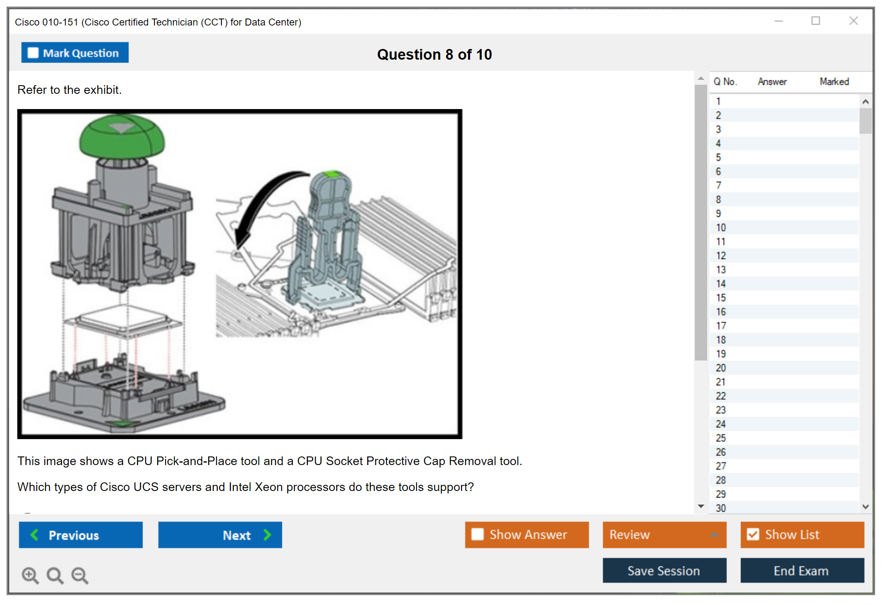The height and width of the screenshot is (605, 885).
Task: Click the green left chevron on Previous
Action: [35, 535]
